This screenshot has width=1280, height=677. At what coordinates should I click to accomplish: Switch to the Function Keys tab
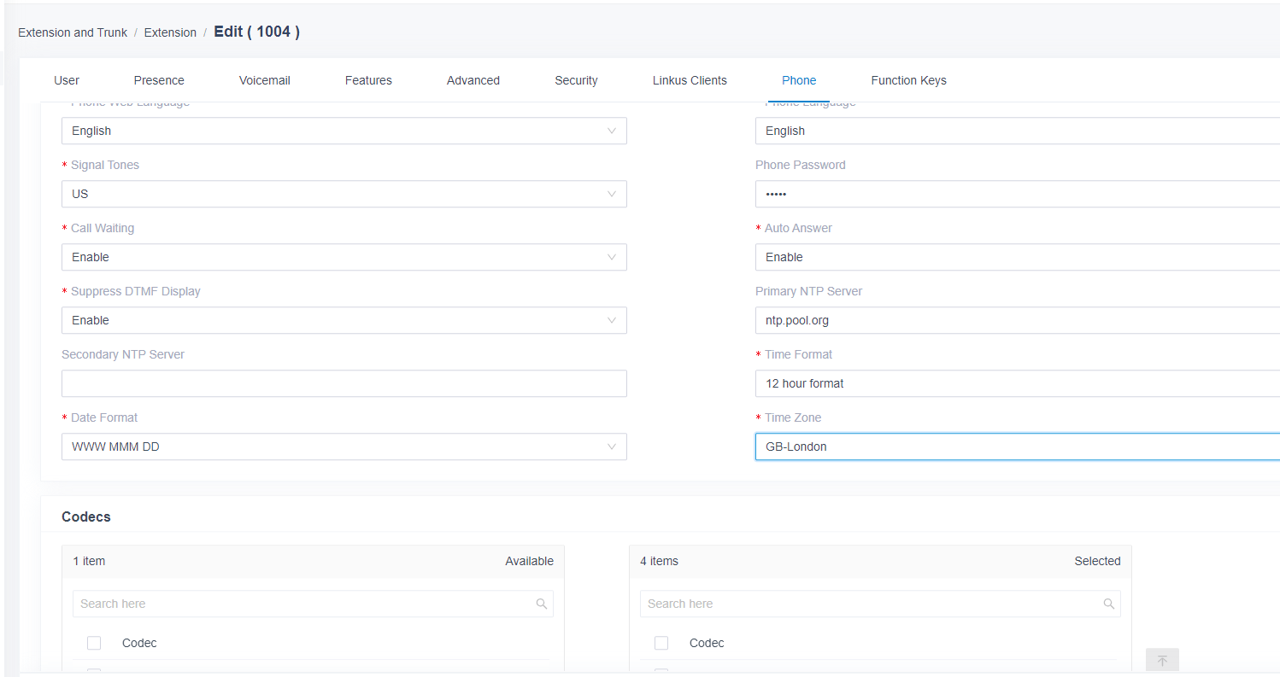(x=908, y=80)
